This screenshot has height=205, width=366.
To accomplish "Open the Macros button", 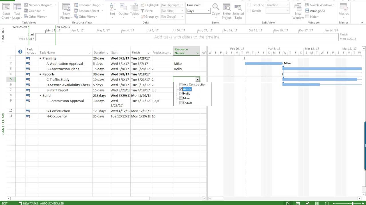I will pyautogui.click(x=344, y=11).
